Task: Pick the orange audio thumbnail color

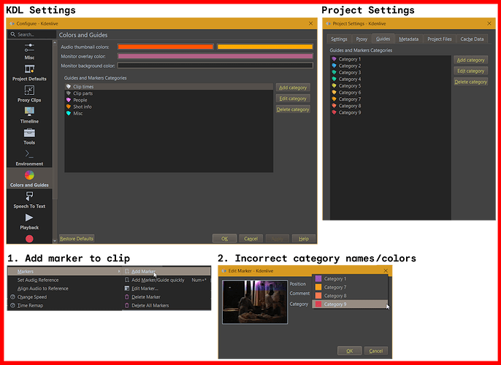Action: pyautogui.click(x=166, y=47)
